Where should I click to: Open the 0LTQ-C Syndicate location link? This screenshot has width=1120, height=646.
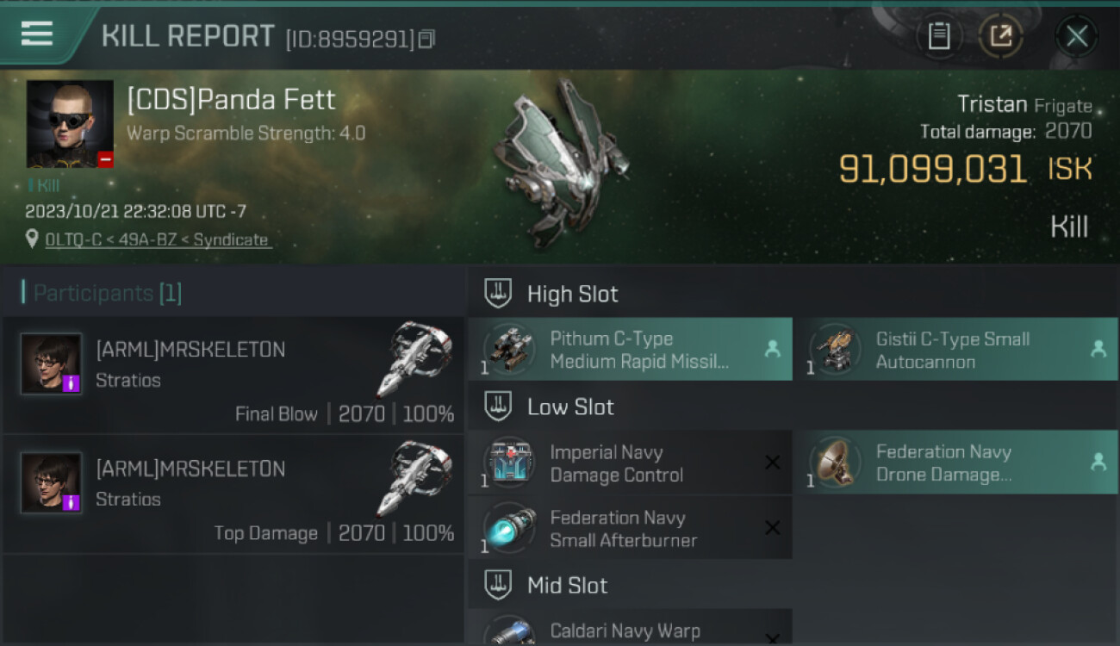tap(157, 240)
